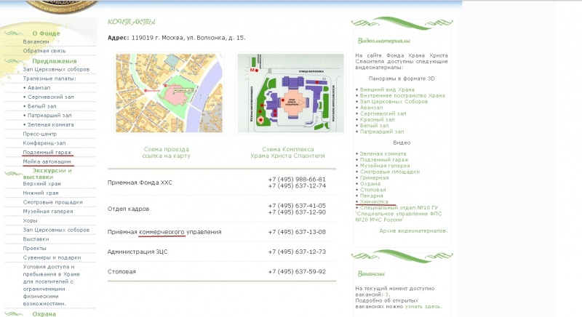Image resolution: width=582 pixels, height=317 pixels.
Task: Select Аванзал under Трапезные палаты
Action: (x=39, y=87)
